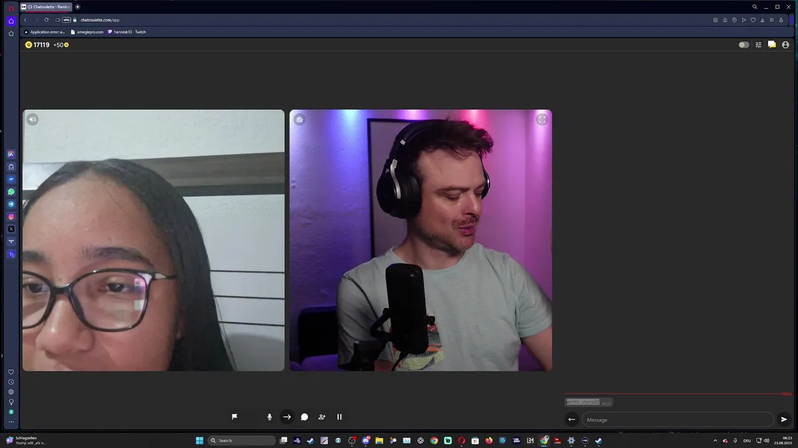Open the Application error bookmark
798x448 pixels.
coord(45,32)
